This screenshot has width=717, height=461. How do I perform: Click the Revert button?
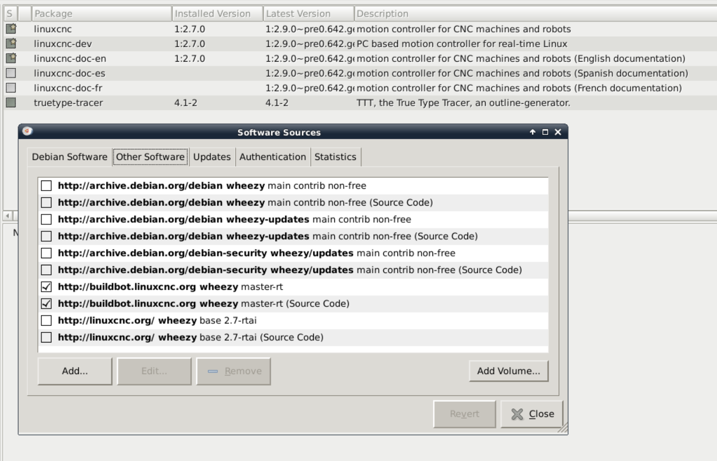click(x=464, y=414)
